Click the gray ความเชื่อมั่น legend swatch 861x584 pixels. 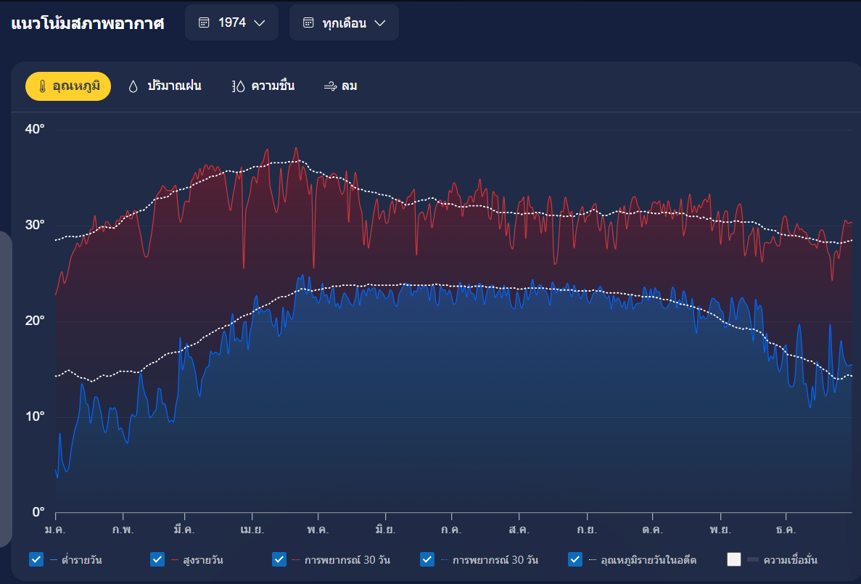click(753, 559)
